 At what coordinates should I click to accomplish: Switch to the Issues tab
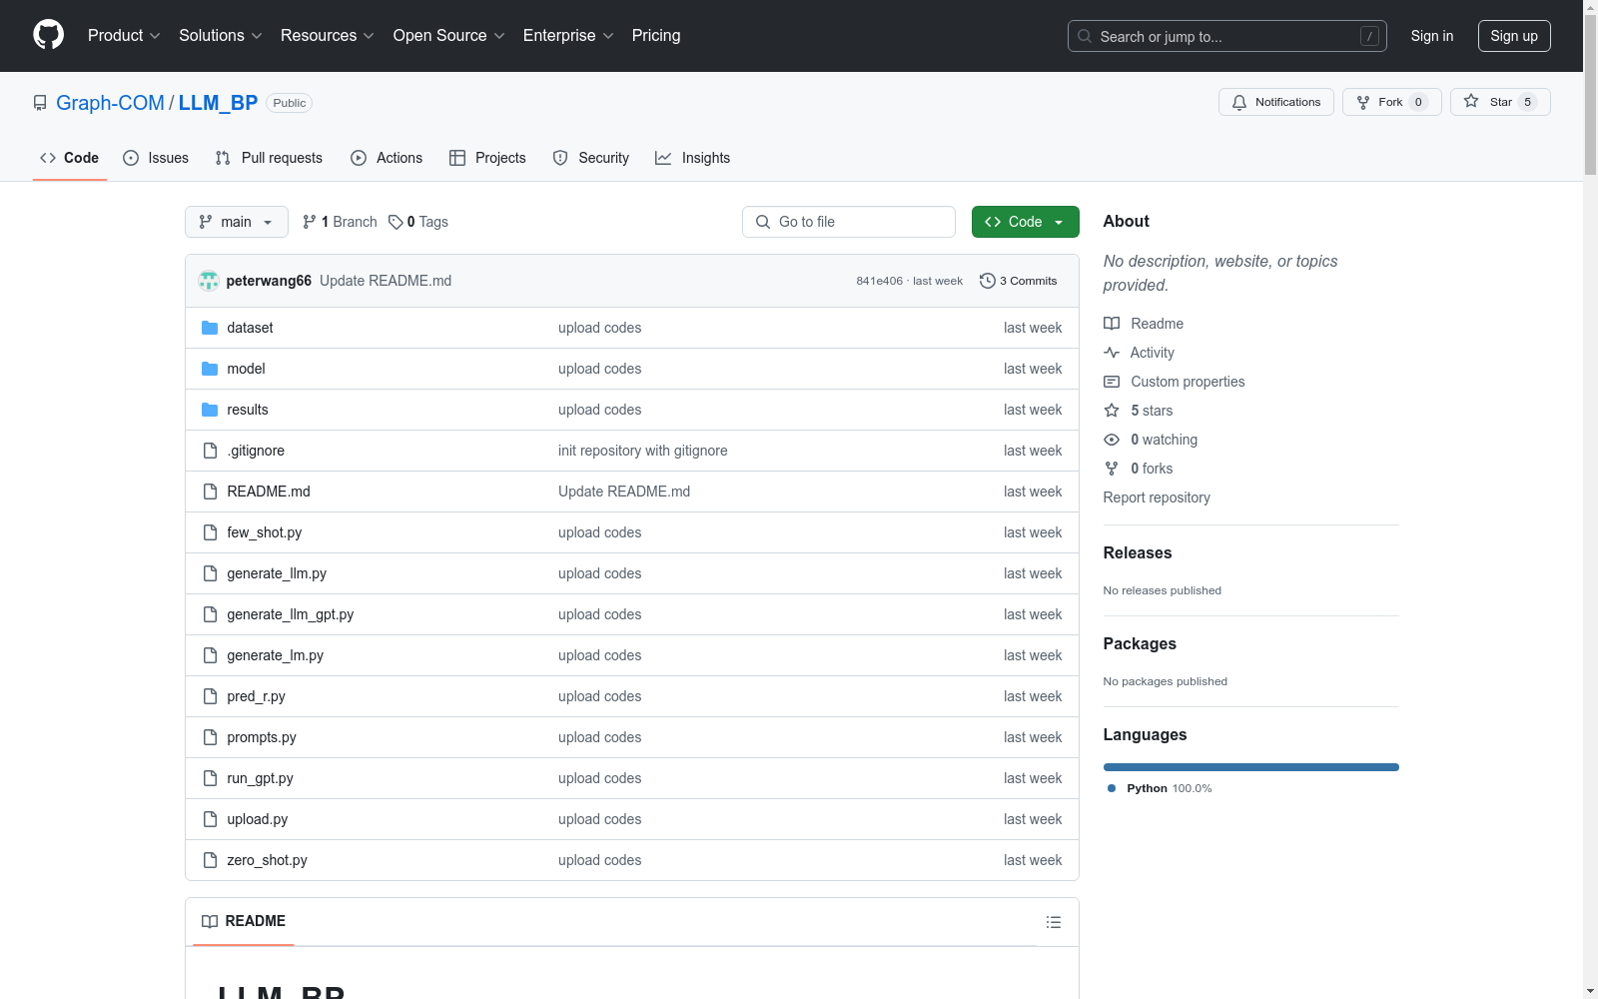[156, 158]
